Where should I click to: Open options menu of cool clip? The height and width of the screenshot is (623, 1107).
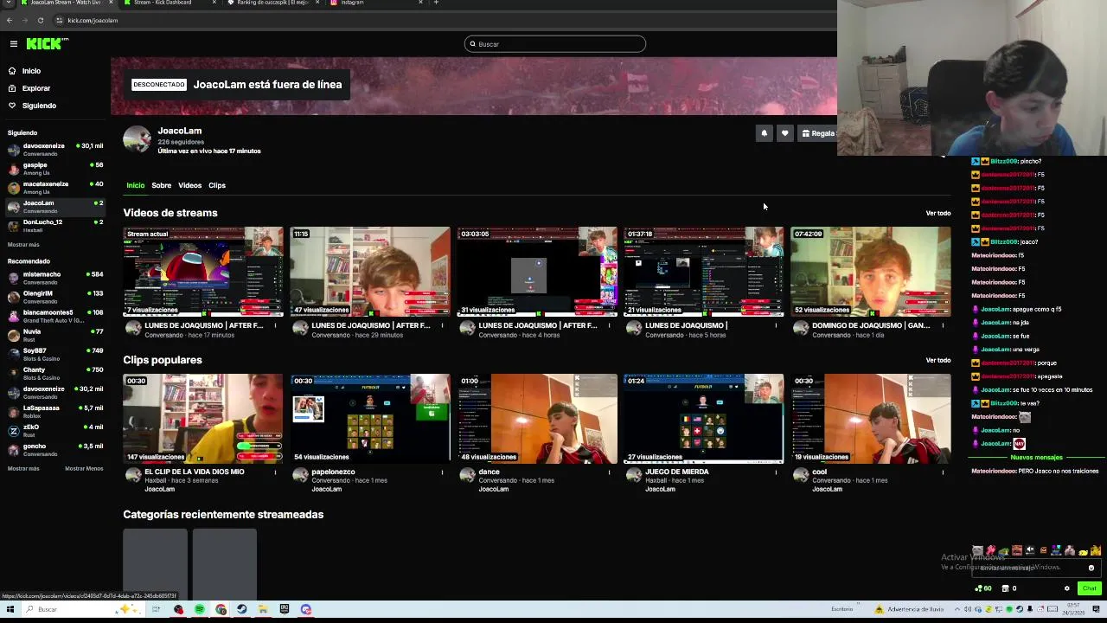pyautogui.click(x=943, y=472)
